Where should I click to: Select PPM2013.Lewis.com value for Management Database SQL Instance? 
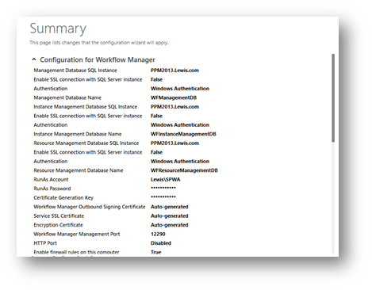pyautogui.click(x=174, y=71)
